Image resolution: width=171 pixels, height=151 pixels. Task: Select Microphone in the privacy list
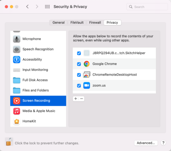(38, 39)
